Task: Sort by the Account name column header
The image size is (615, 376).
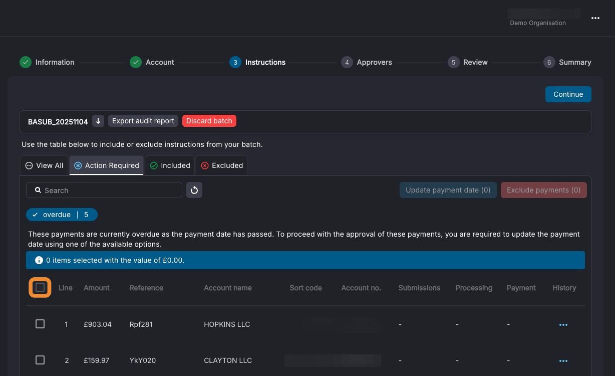Action: (228, 288)
